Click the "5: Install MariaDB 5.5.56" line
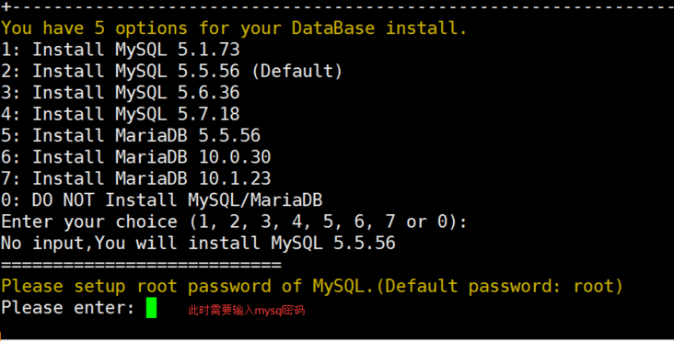The width and height of the screenshot is (674, 341). pyautogui.click(x=131, y=135)
